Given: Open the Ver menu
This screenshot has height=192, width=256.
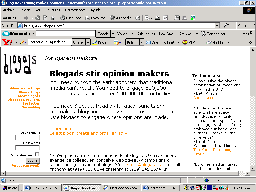Looking at the screenshot, I should coord(38,10).
